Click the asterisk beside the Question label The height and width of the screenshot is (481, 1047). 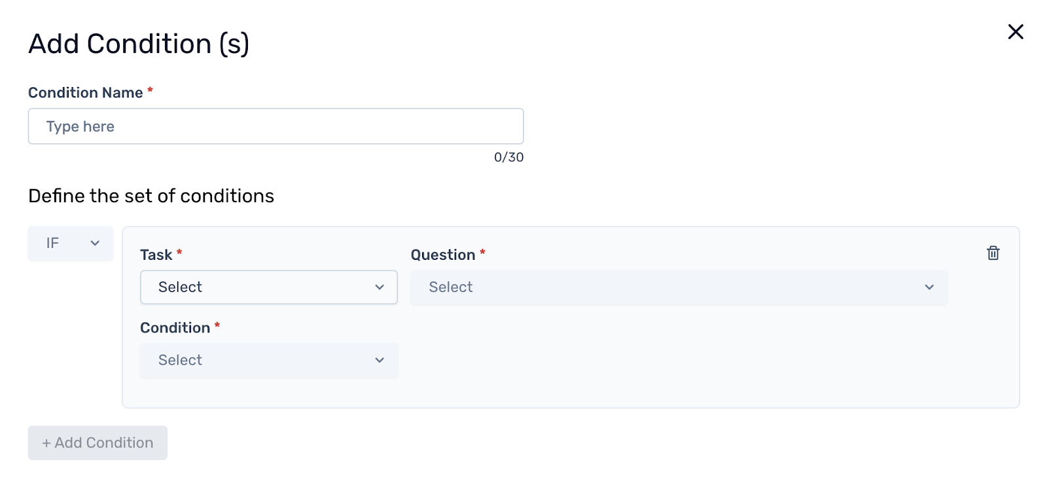click(x=483, y=252)
